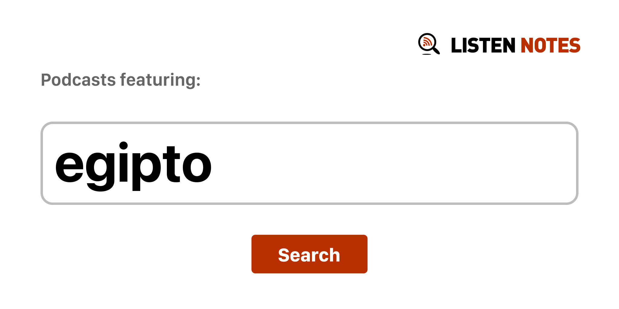Viewport: 619px width, 309px height.
Task: Click the word featuring: in the gray label
Action: (160, 80)
